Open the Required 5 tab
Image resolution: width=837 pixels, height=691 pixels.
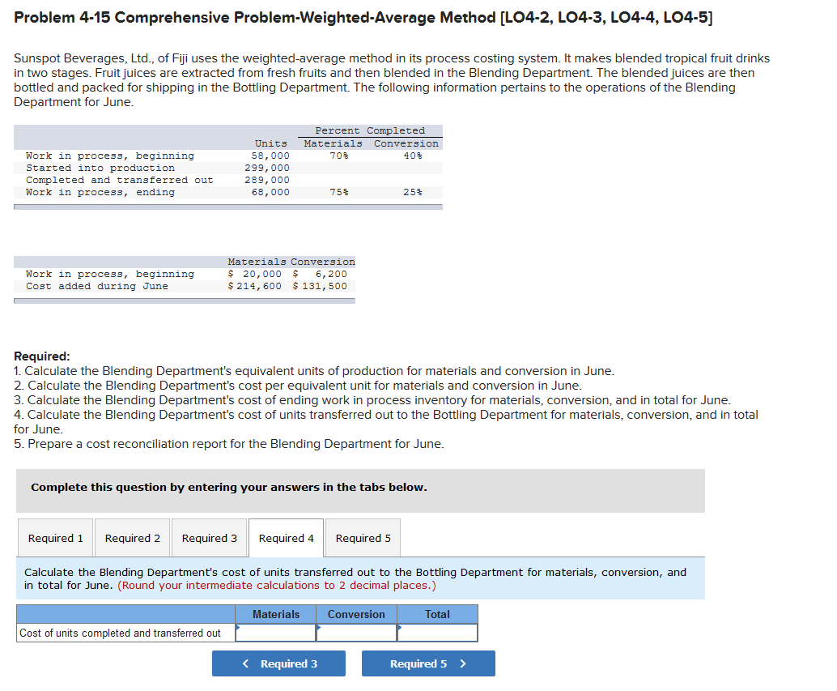point(362,537)
